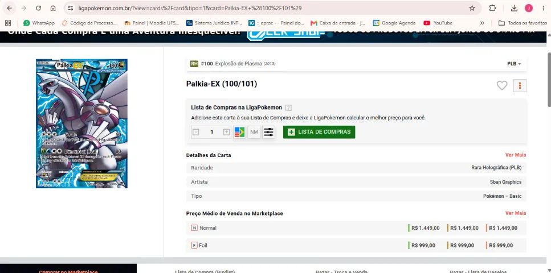Click the address bar URL

tap(190, 8)
